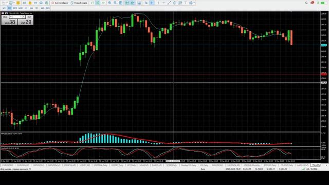Open the USDRUB,Monthly chart tab
Screen dimensions: 329x185
tap(252, 165)
